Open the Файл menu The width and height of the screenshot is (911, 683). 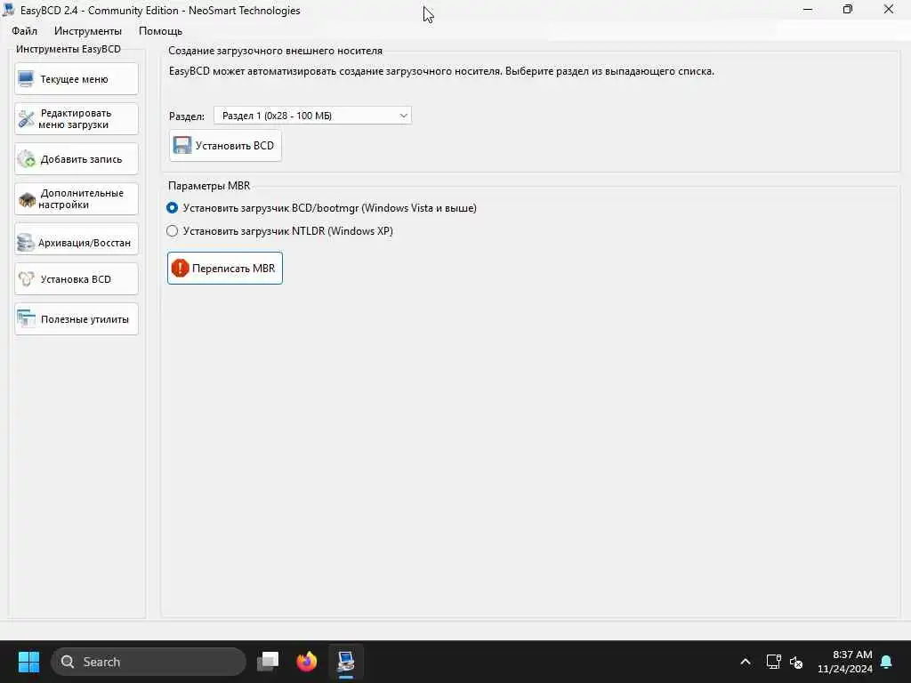[x=24, y=31]
